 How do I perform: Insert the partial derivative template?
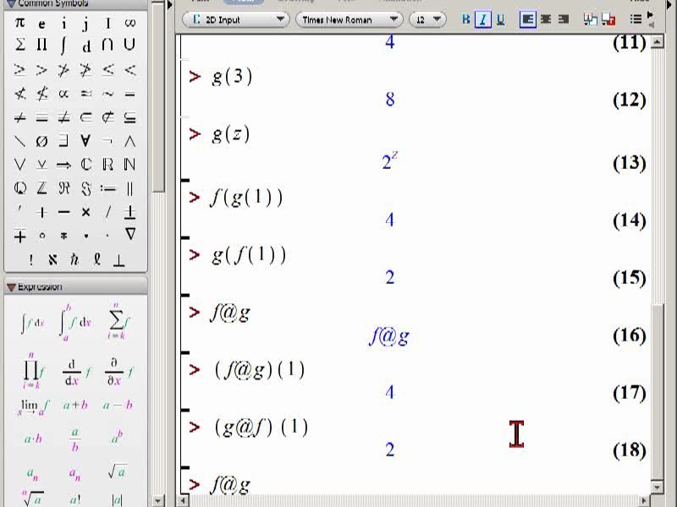pos(118,372)
